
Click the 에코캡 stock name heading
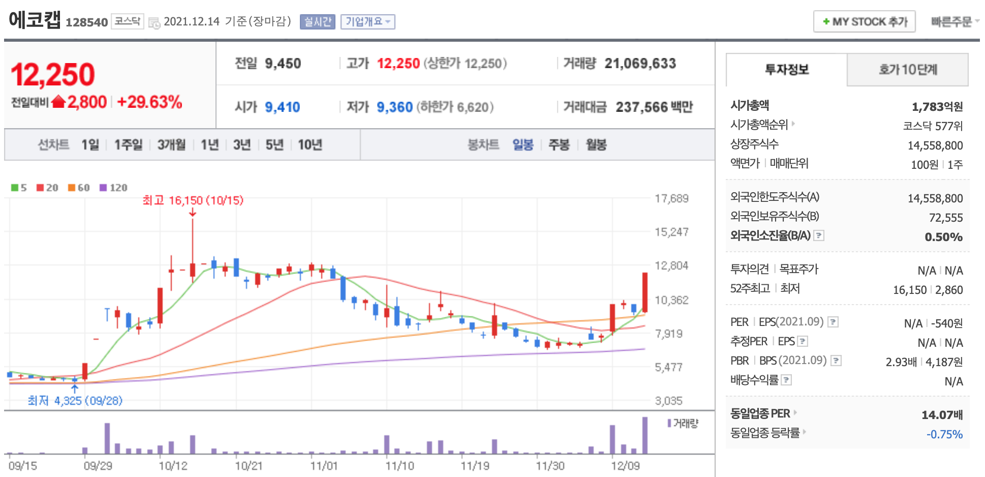click(x=35, y=20)
